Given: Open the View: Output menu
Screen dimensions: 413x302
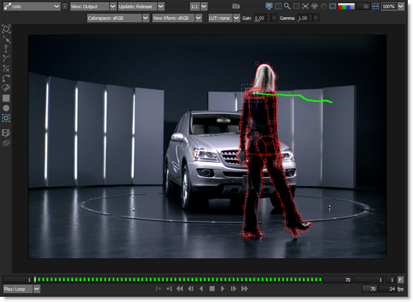Looking at the screenshot, I should (x=113, y=6).
